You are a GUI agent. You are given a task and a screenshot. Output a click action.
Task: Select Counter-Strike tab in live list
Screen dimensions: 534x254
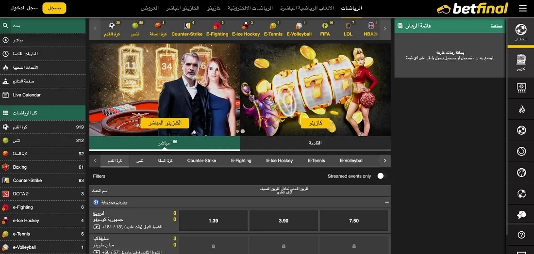click(201, 161)
